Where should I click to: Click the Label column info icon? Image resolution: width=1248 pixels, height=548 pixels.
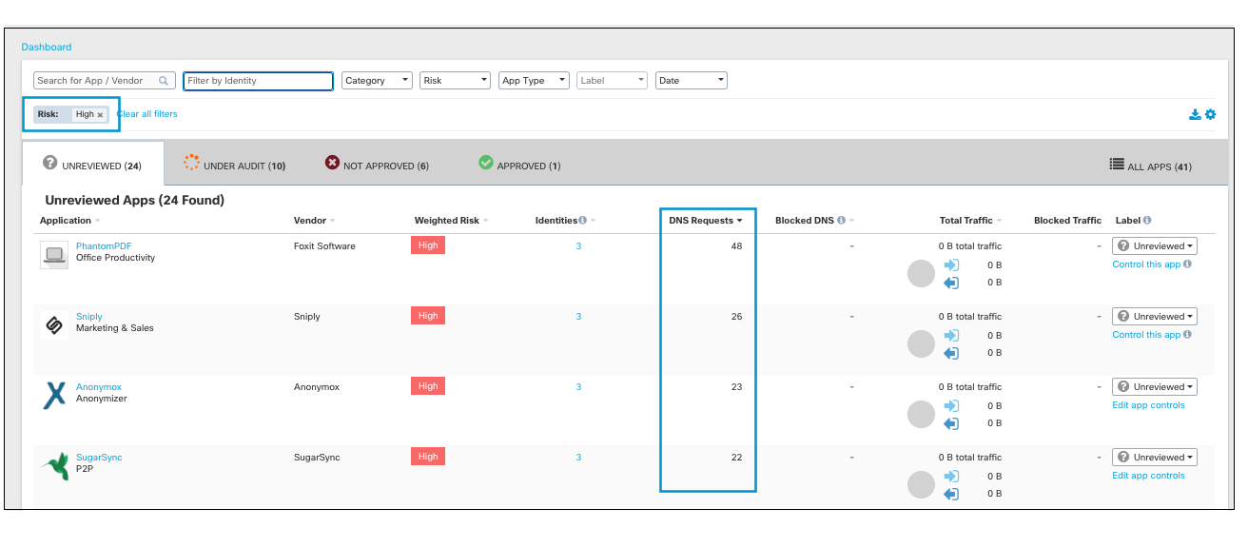1147,221
